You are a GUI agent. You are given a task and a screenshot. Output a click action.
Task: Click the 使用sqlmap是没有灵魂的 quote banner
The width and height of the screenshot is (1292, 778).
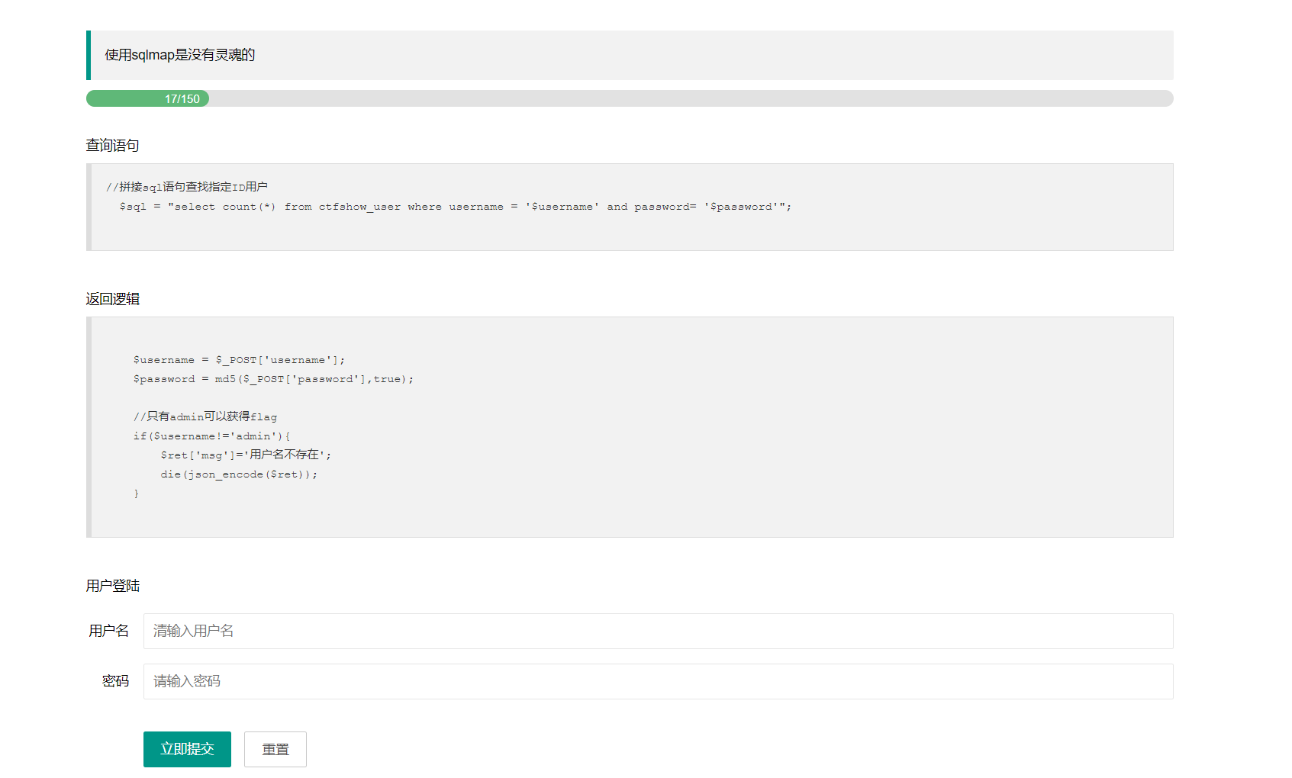[x=630, y=55]
